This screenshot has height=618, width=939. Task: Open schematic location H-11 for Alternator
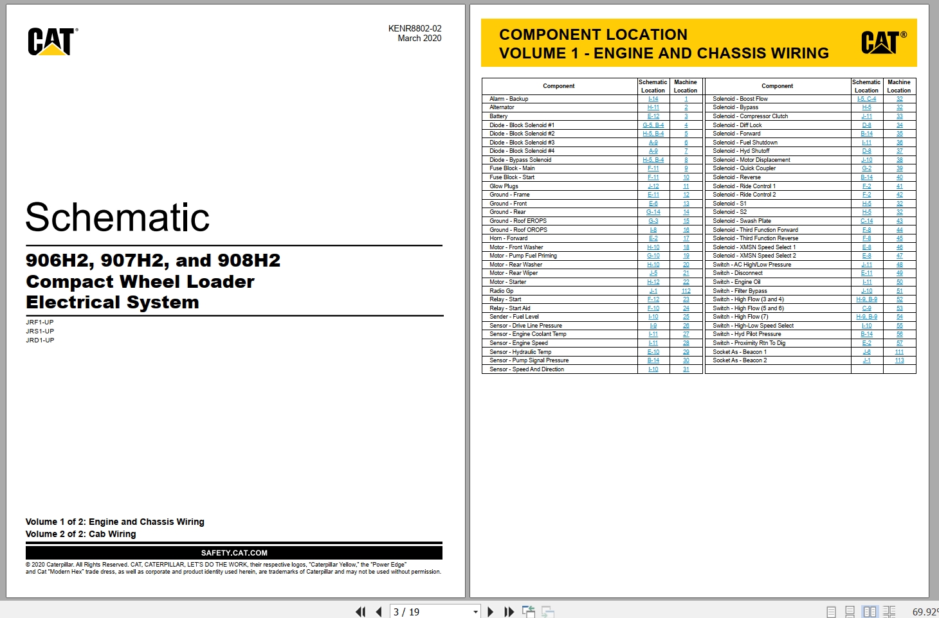coord(653,107)
